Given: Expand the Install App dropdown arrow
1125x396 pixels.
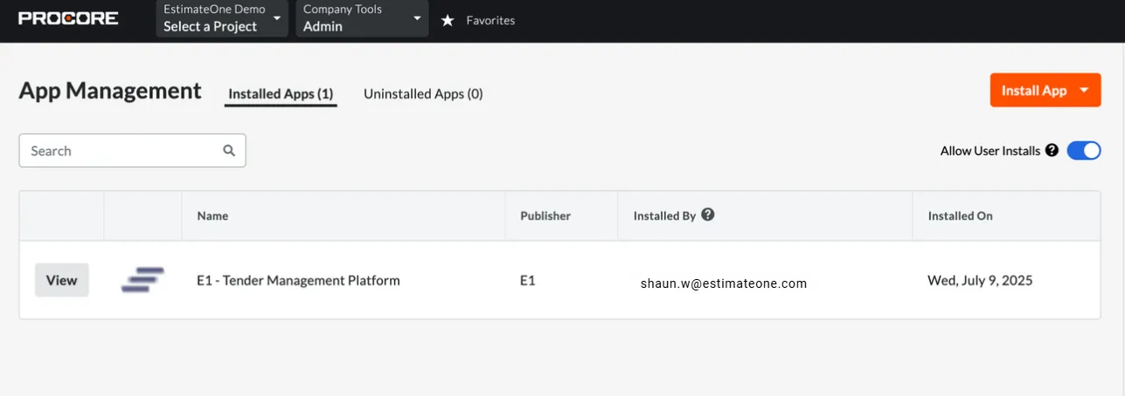Looking at the screenshot, I should [x=1084, y=91].
